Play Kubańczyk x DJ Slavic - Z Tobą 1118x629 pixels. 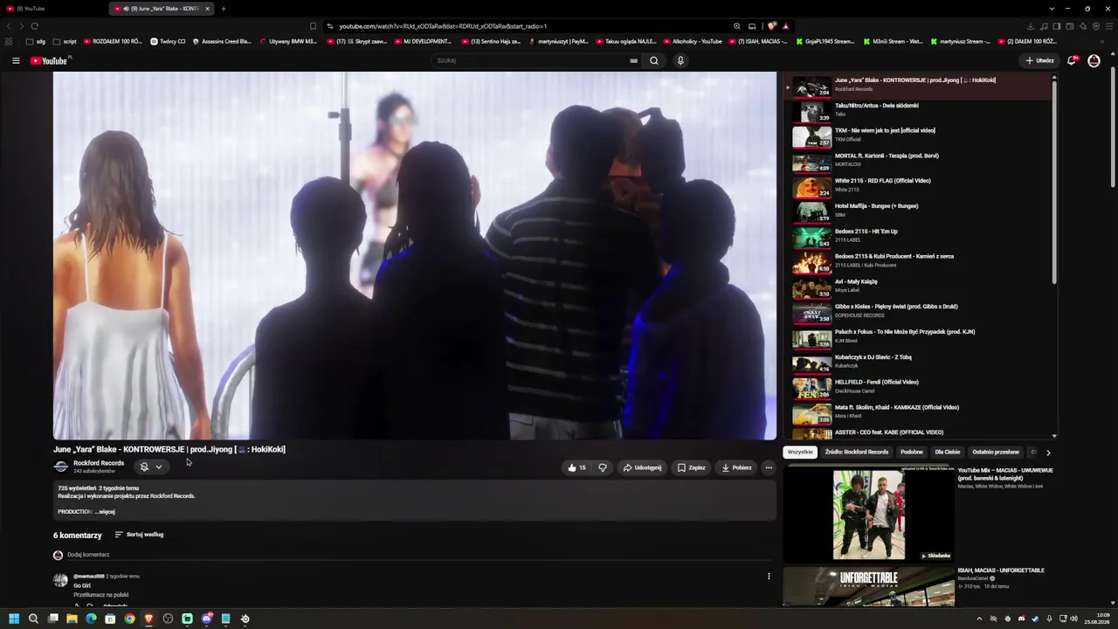[917, 362]
